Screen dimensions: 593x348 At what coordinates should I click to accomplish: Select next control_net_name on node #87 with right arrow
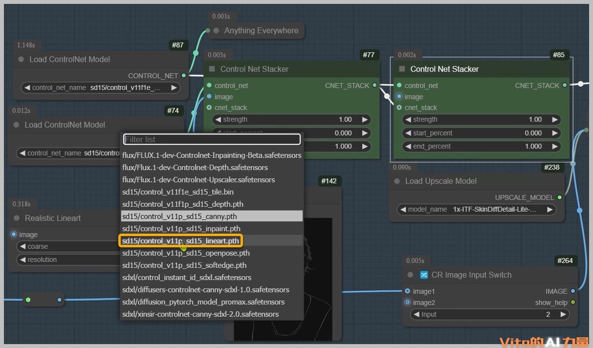[174, 88]
